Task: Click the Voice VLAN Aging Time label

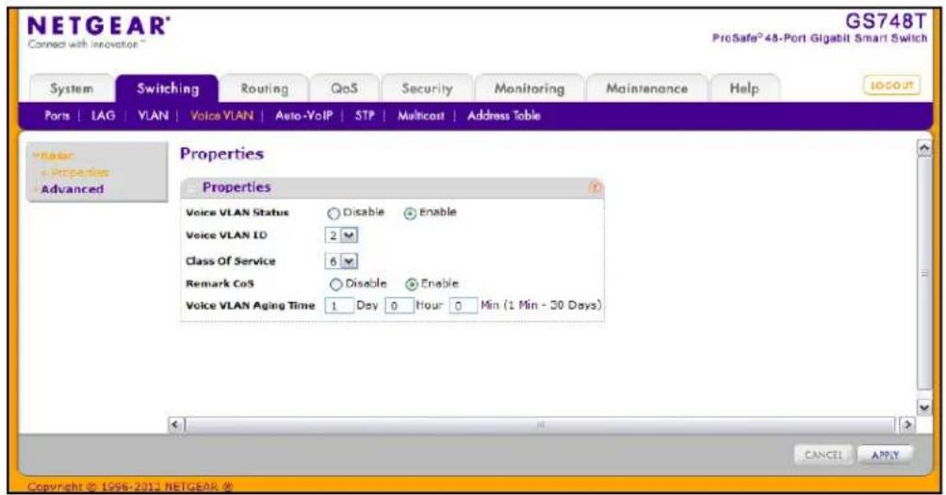Action: tap(251, 306)
